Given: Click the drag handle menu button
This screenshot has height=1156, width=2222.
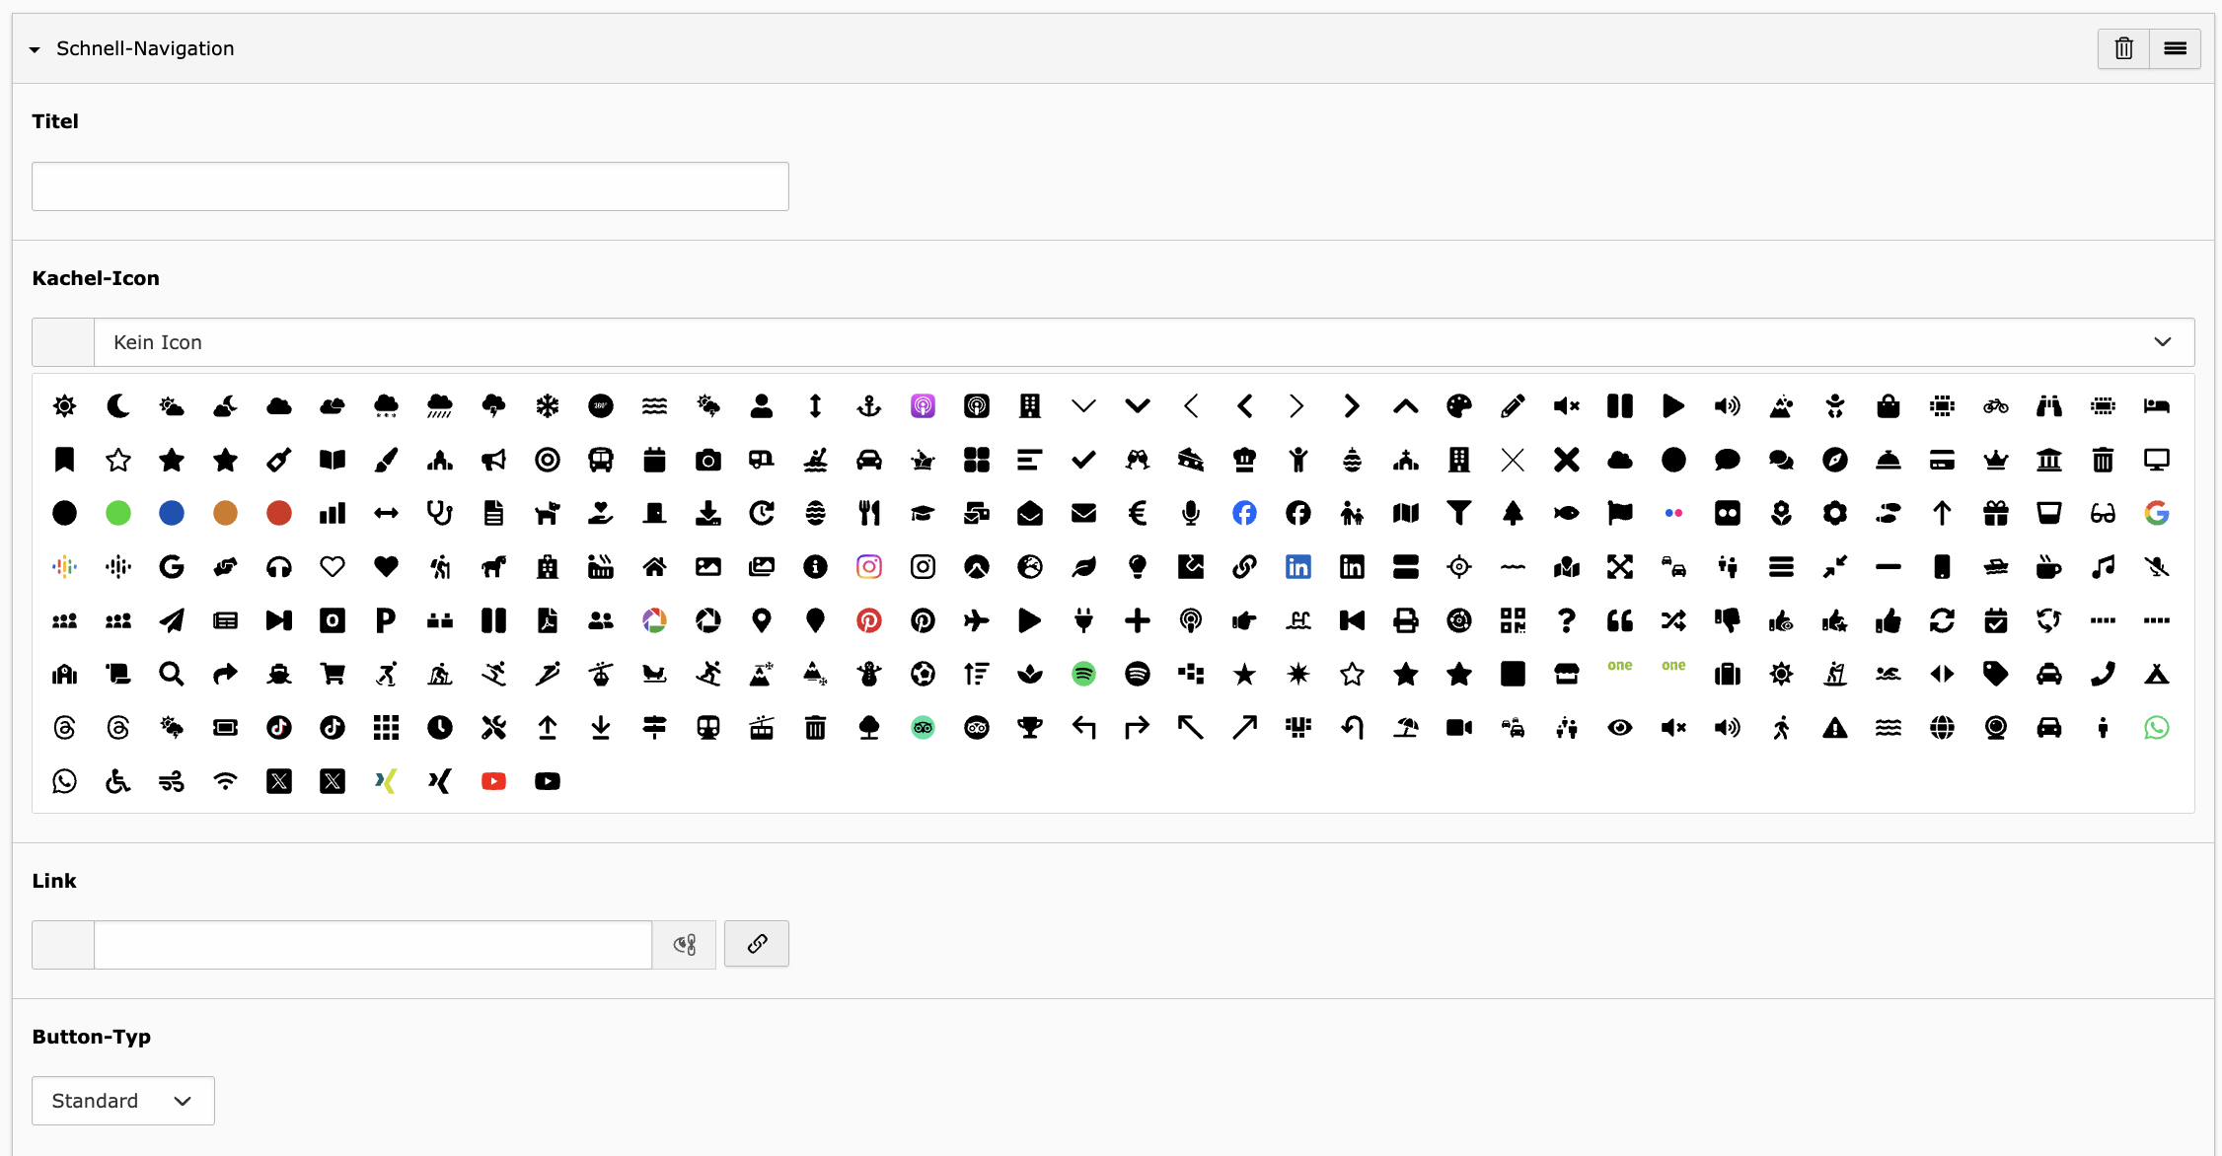Looking at the screenshot, I should pyautogui.click(x=2175, y=48).
